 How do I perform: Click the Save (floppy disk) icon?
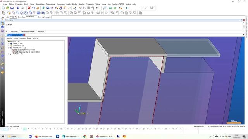(12, 8)
